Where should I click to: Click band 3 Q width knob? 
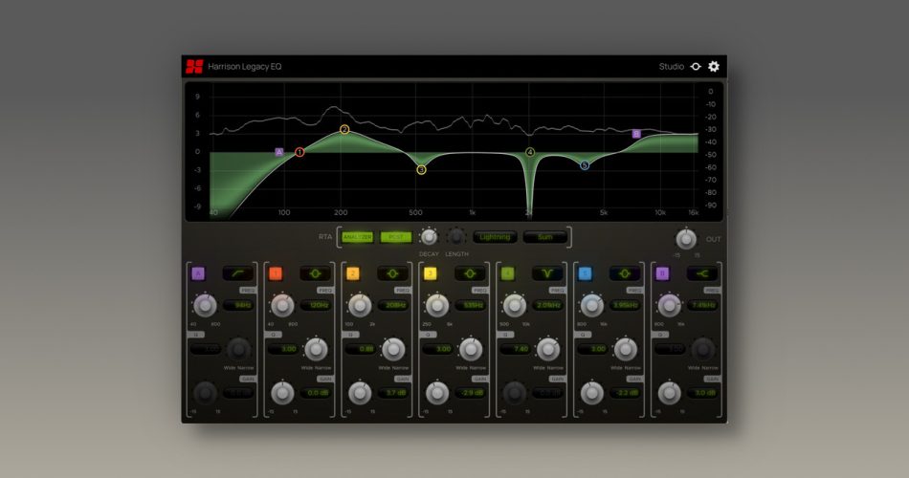pos(471,349)
